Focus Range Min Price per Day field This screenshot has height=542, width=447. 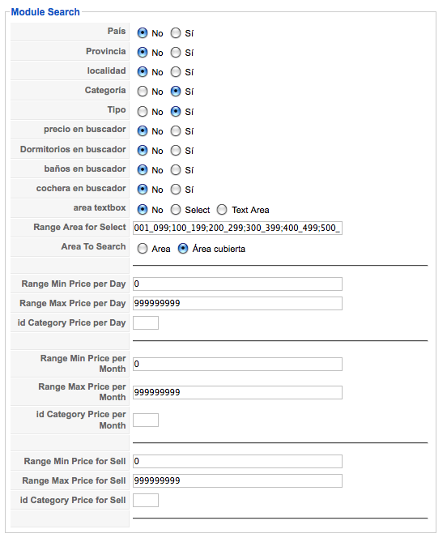[x=237, y=284]
